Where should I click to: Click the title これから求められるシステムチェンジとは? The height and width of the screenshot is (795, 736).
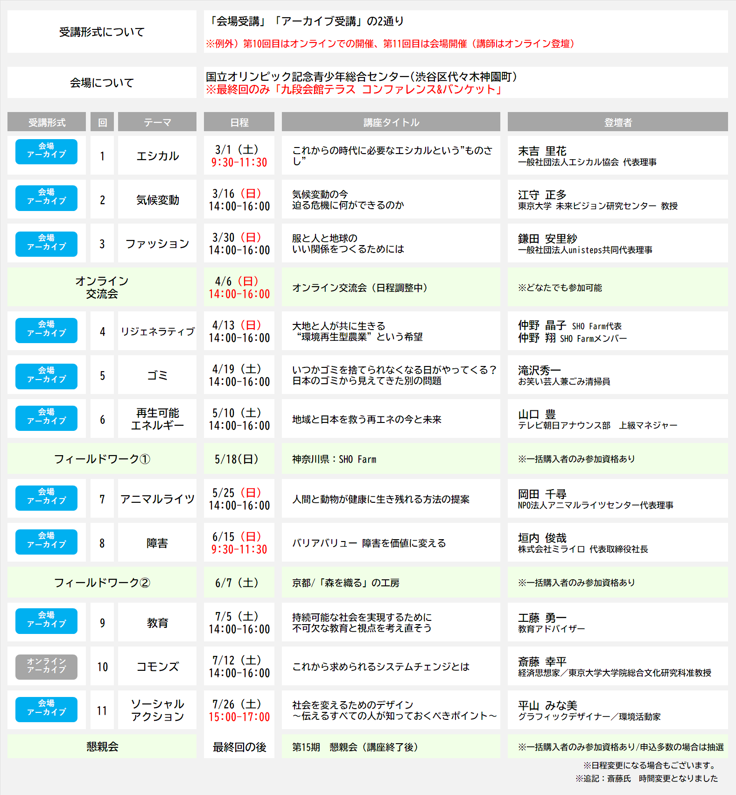coord(381,667)
